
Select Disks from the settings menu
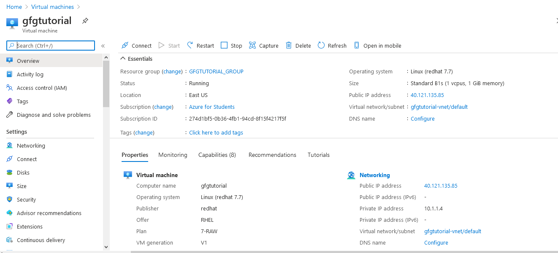tap(26, 172)
